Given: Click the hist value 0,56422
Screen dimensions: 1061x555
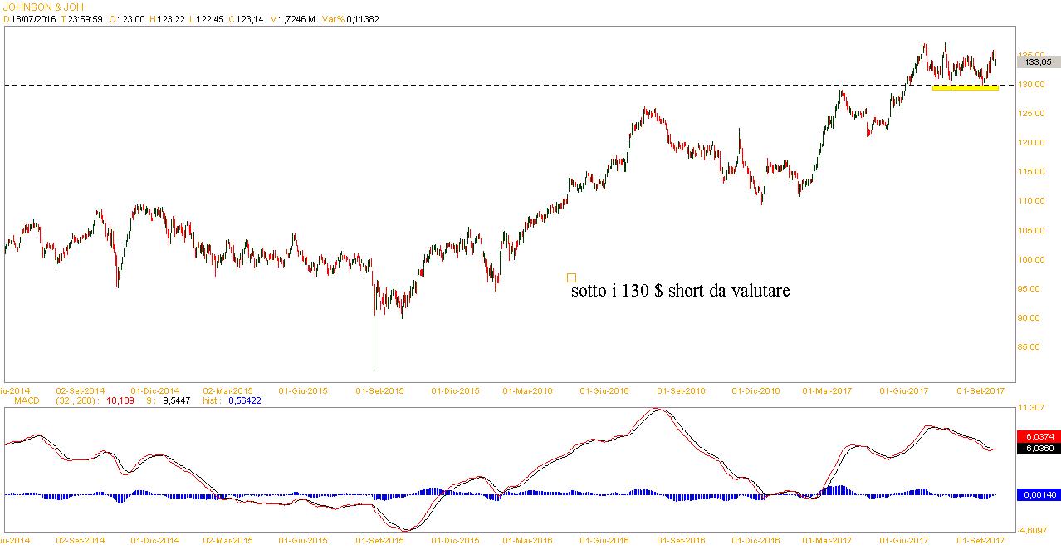Looking at the screenshot, I should [x=245, y=400].
